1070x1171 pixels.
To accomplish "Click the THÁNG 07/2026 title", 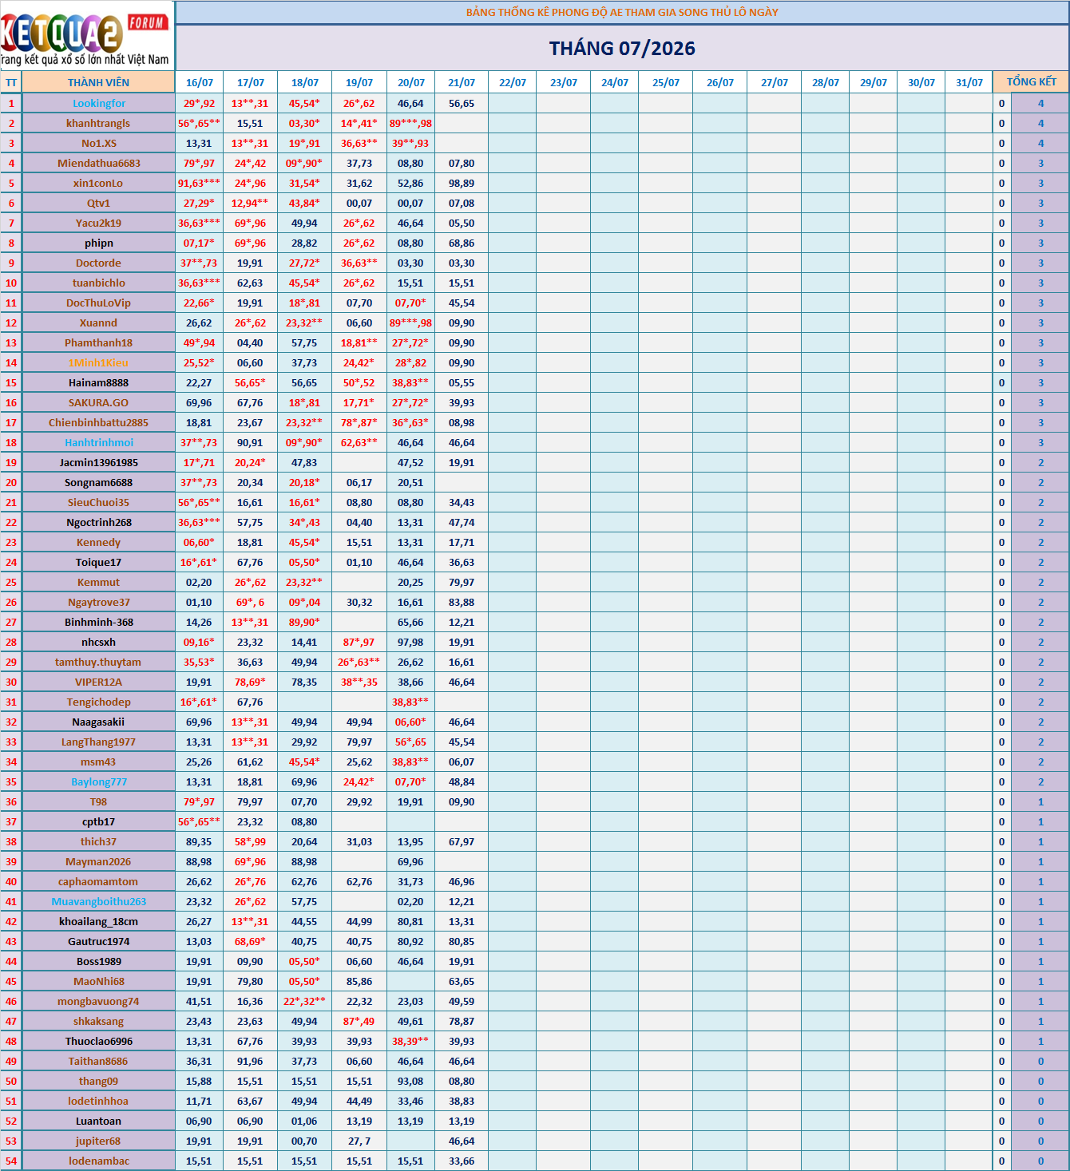I will (x=622, y=49).
